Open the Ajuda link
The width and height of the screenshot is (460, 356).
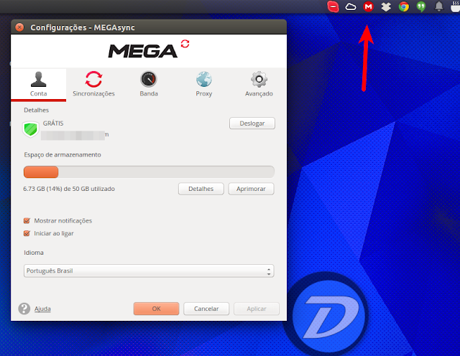(42, 309)
